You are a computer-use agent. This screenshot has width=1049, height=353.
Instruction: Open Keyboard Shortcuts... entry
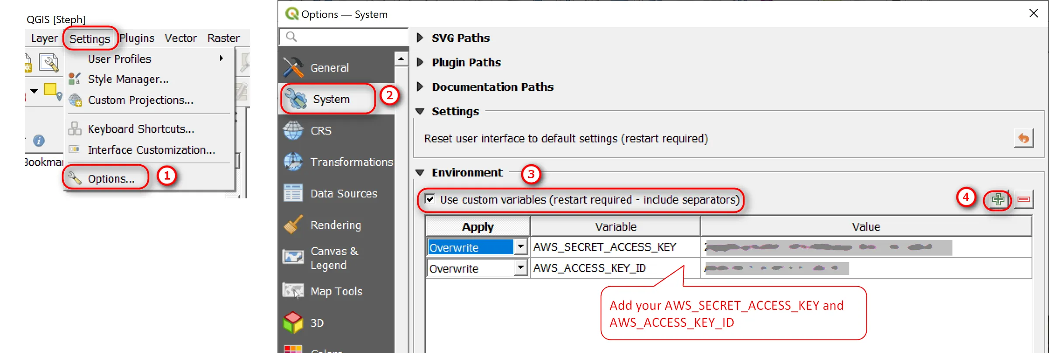pyautogui.click(x=141, y=129)
